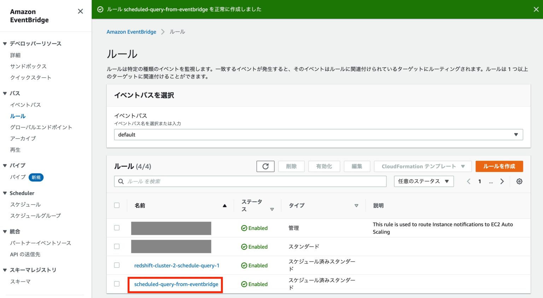
Task: Click inside the ルール を検索 search field
Action: tap(247, 181)
